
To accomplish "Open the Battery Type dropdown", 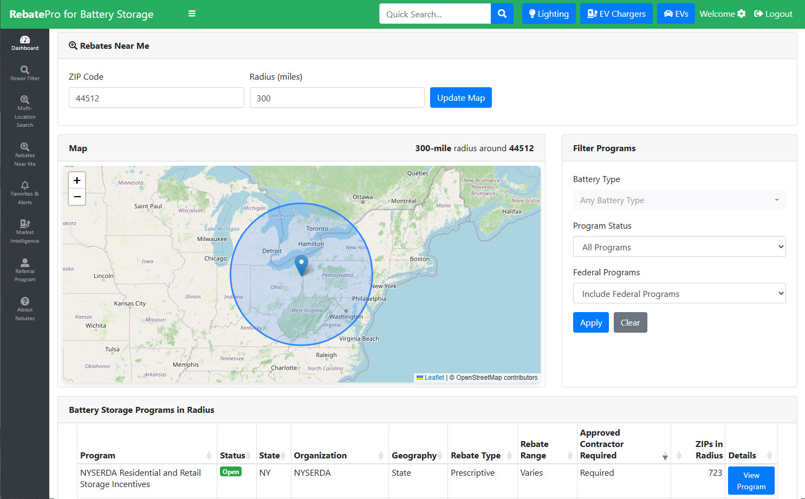I will (x=679, y=200).
